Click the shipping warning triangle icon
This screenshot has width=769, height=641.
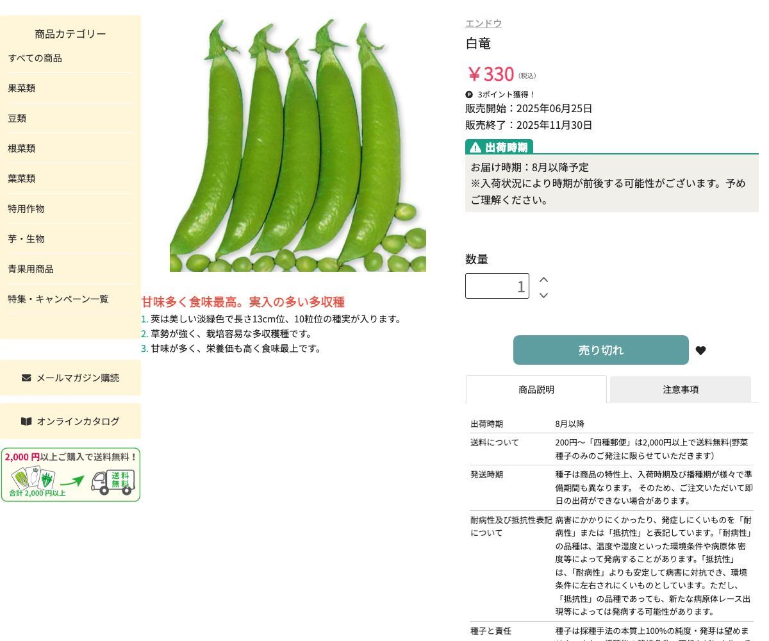[475, 147]
